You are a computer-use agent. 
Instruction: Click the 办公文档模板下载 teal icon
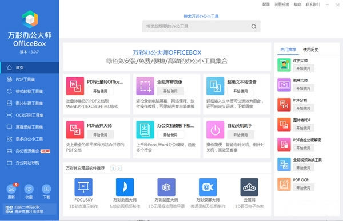145,130
